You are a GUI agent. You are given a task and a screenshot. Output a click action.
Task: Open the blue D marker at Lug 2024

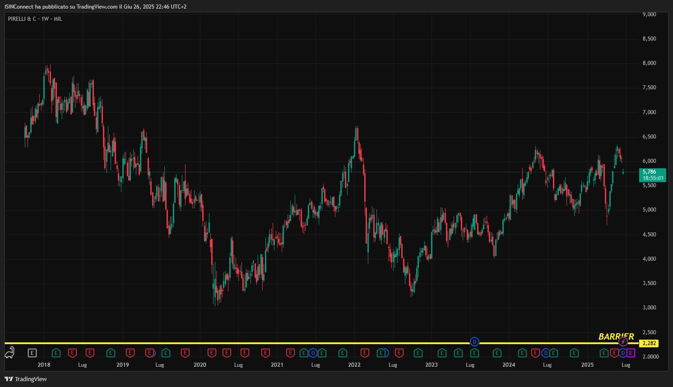pos(546,353)
